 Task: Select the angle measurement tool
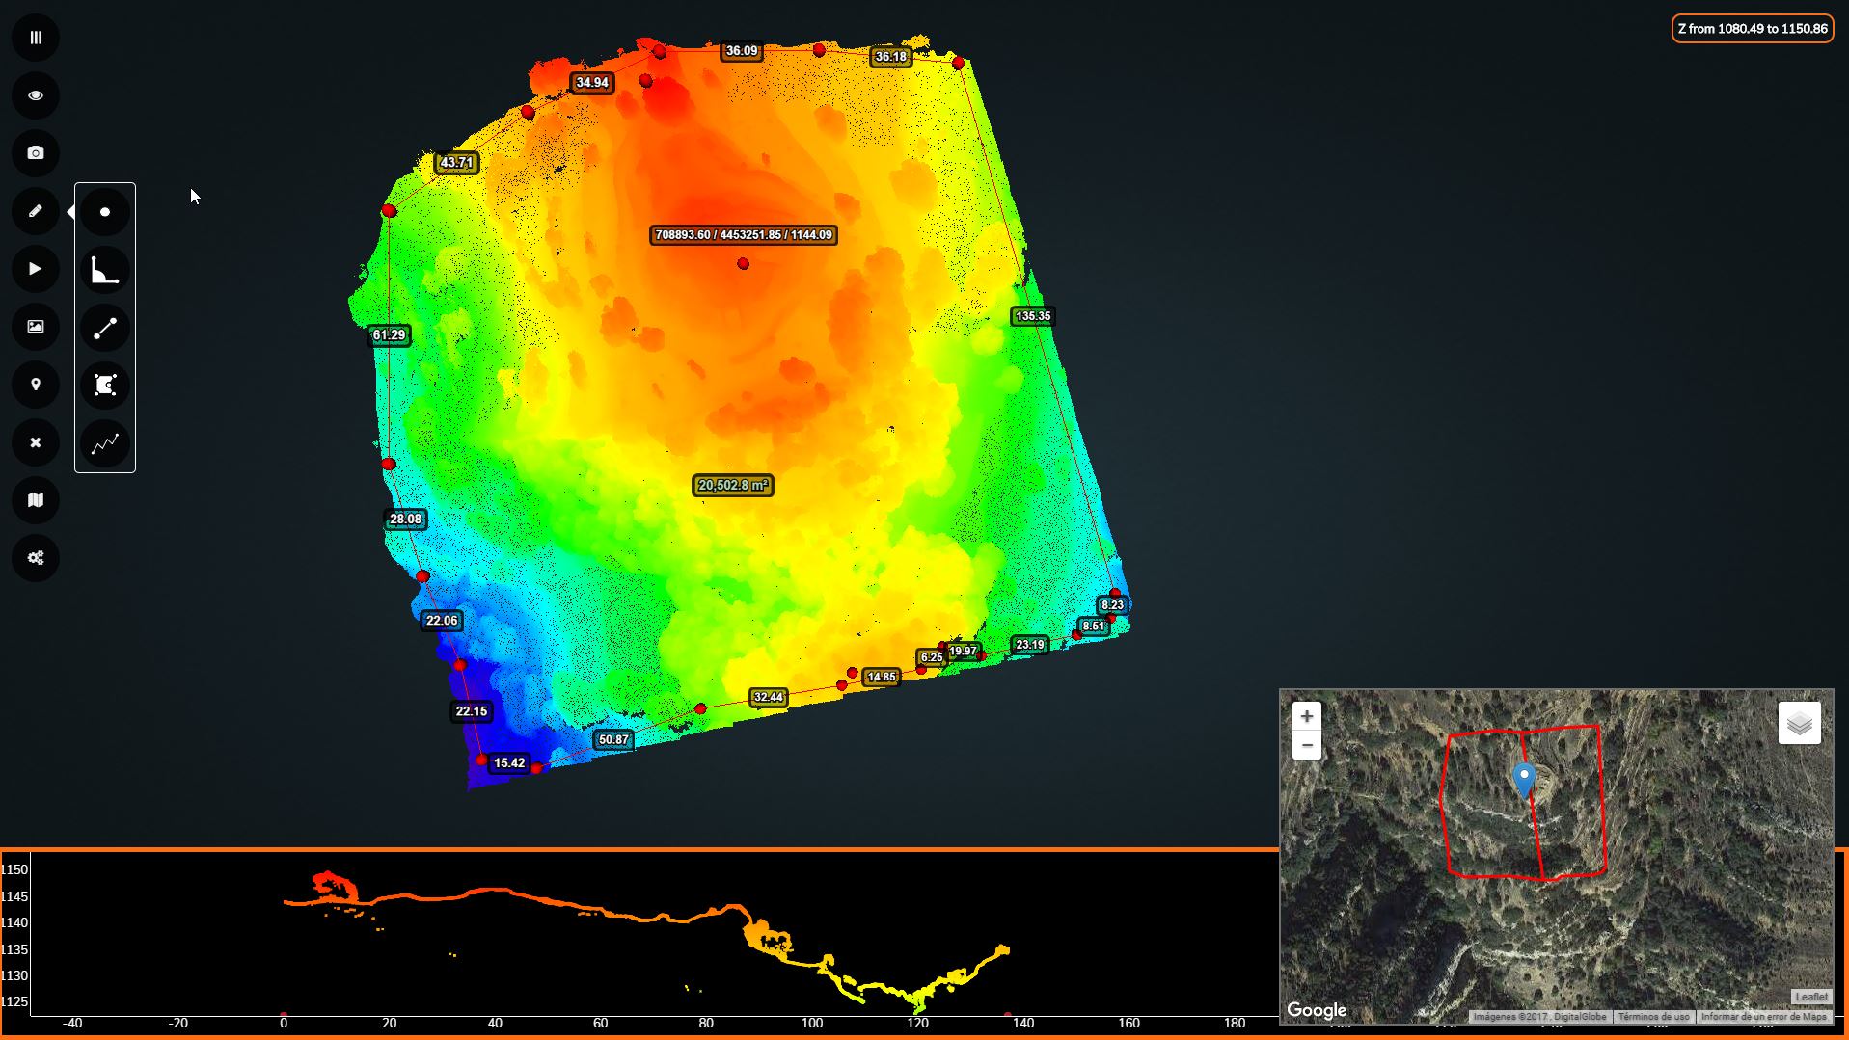(x=105, y=270)
